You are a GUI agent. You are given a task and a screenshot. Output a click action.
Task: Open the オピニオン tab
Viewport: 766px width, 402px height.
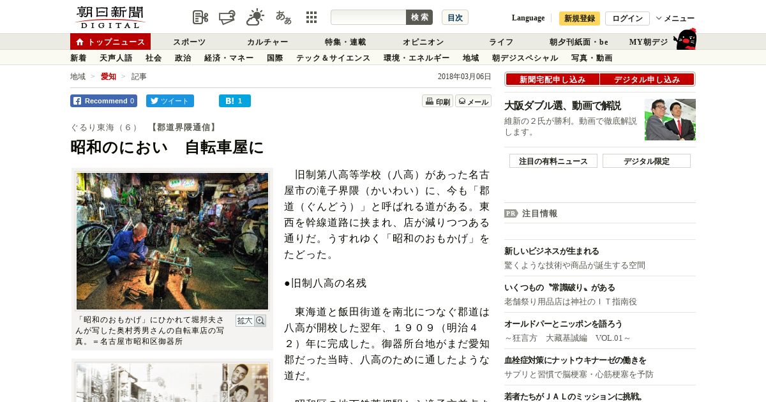423,42
